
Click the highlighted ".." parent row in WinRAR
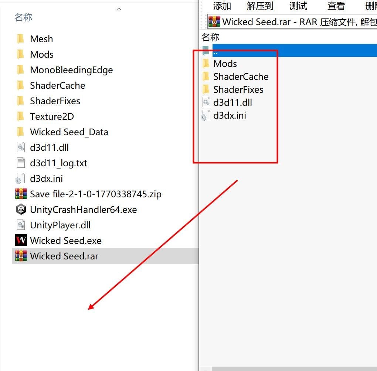[295, 50]
